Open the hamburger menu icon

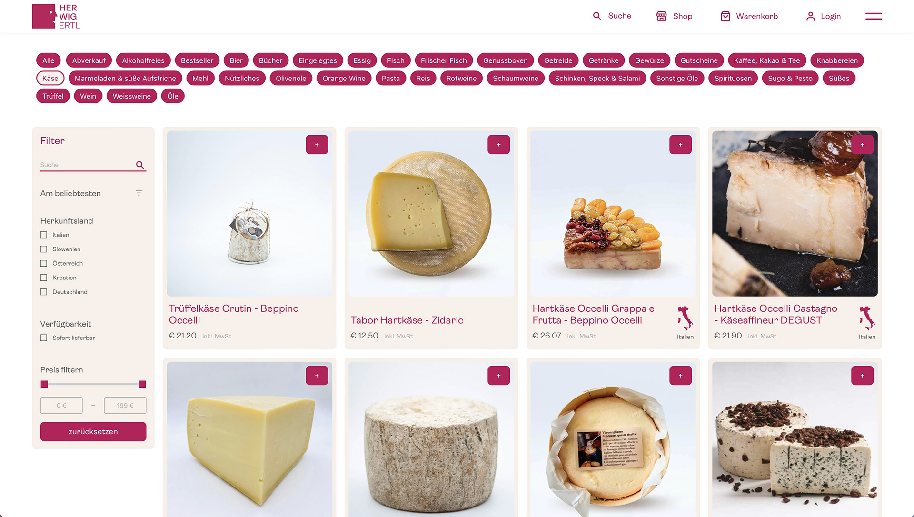(873, 16)
